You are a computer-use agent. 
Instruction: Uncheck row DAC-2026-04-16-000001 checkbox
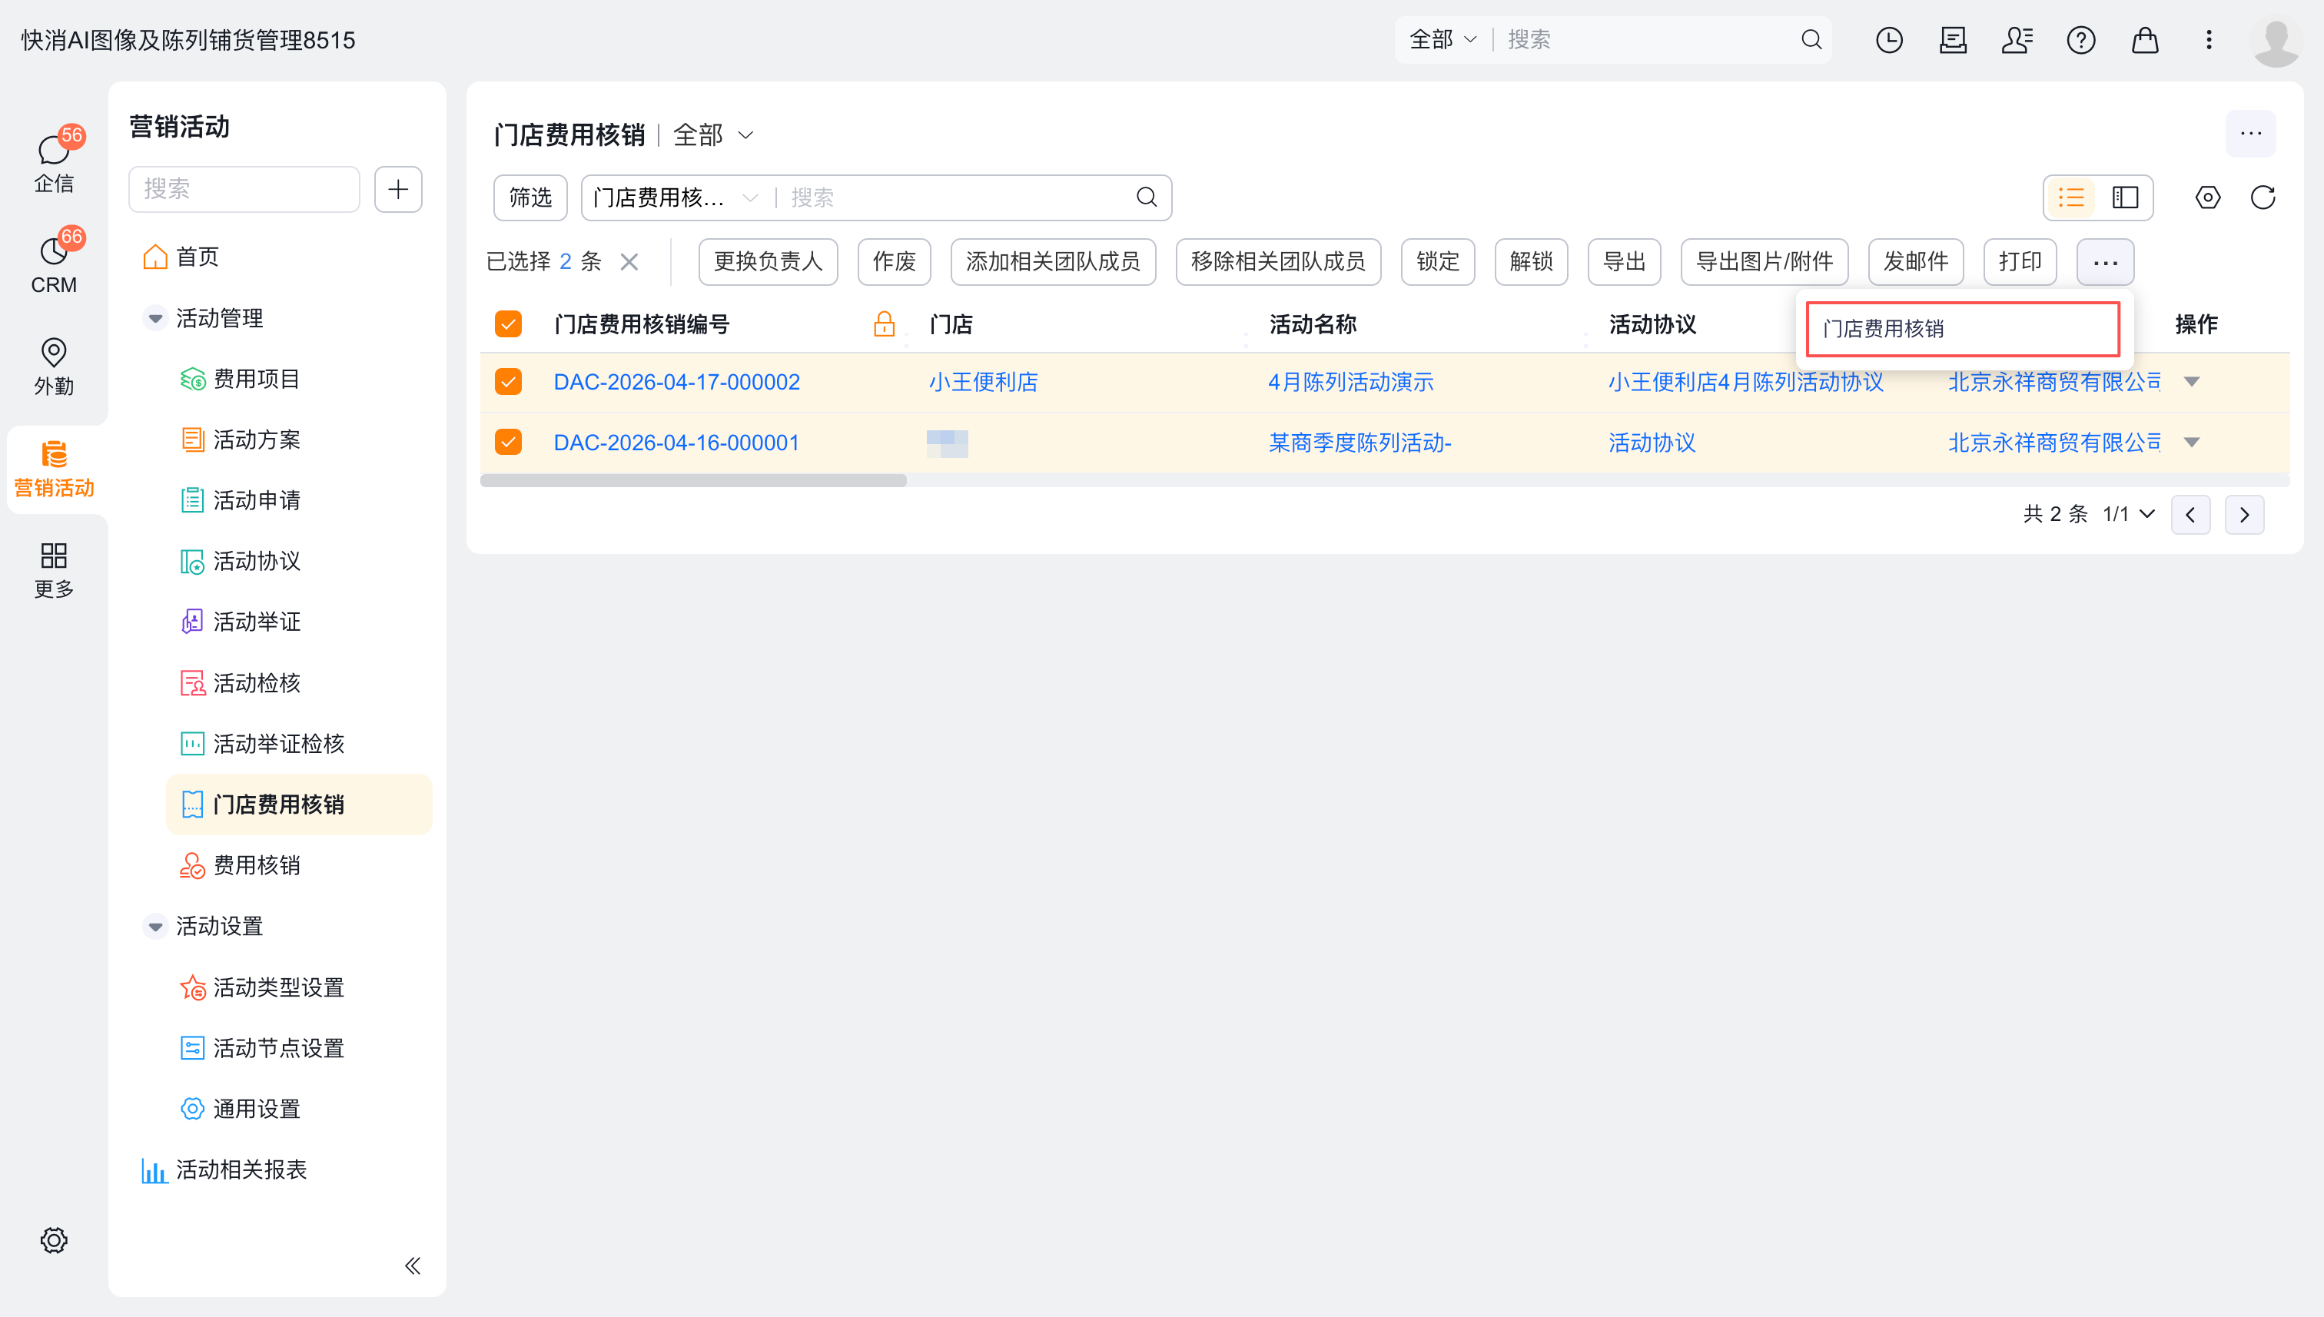[x=509, y=443]
